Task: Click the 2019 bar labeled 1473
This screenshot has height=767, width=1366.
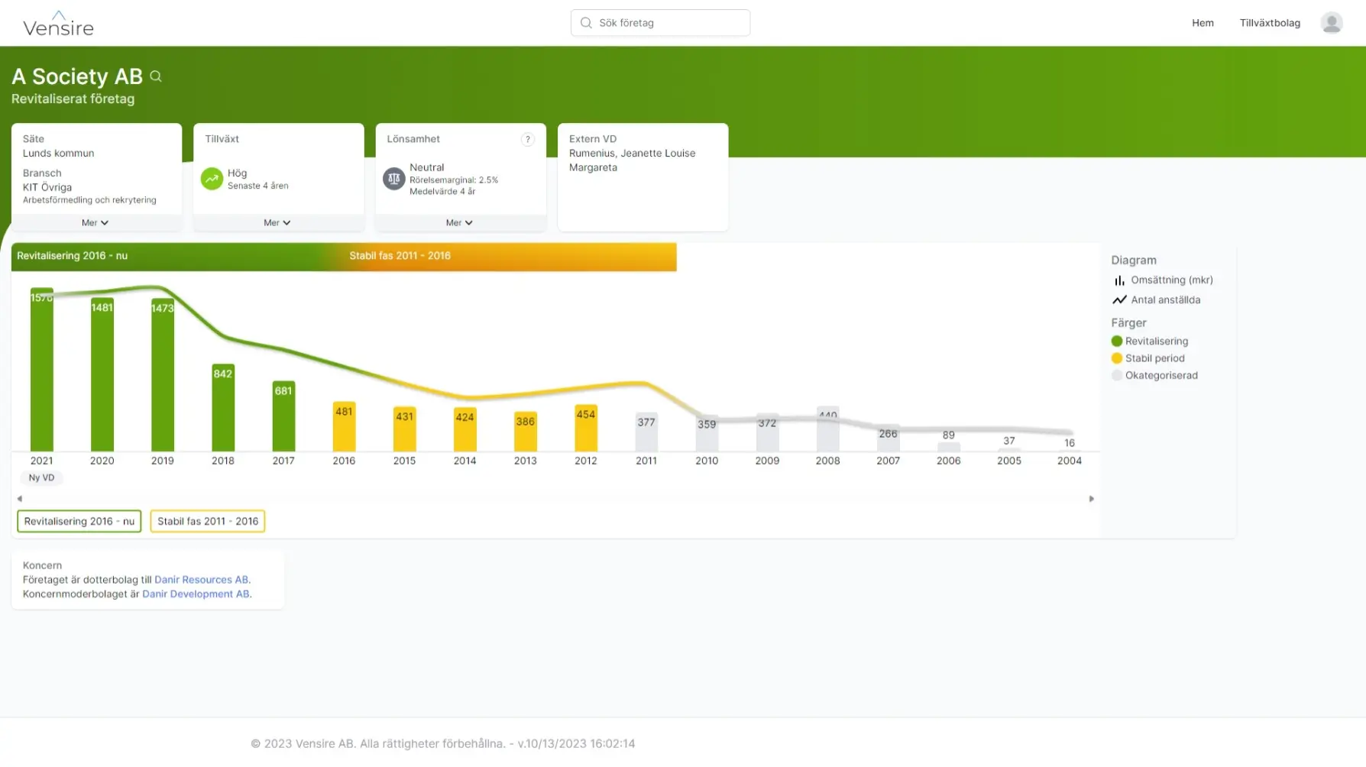Action: tap(163, 375)
